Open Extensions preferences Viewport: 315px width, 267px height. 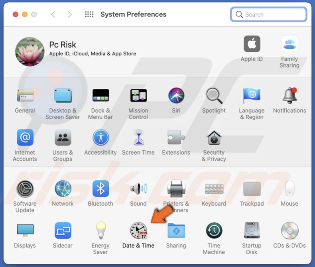coord(176,137)
